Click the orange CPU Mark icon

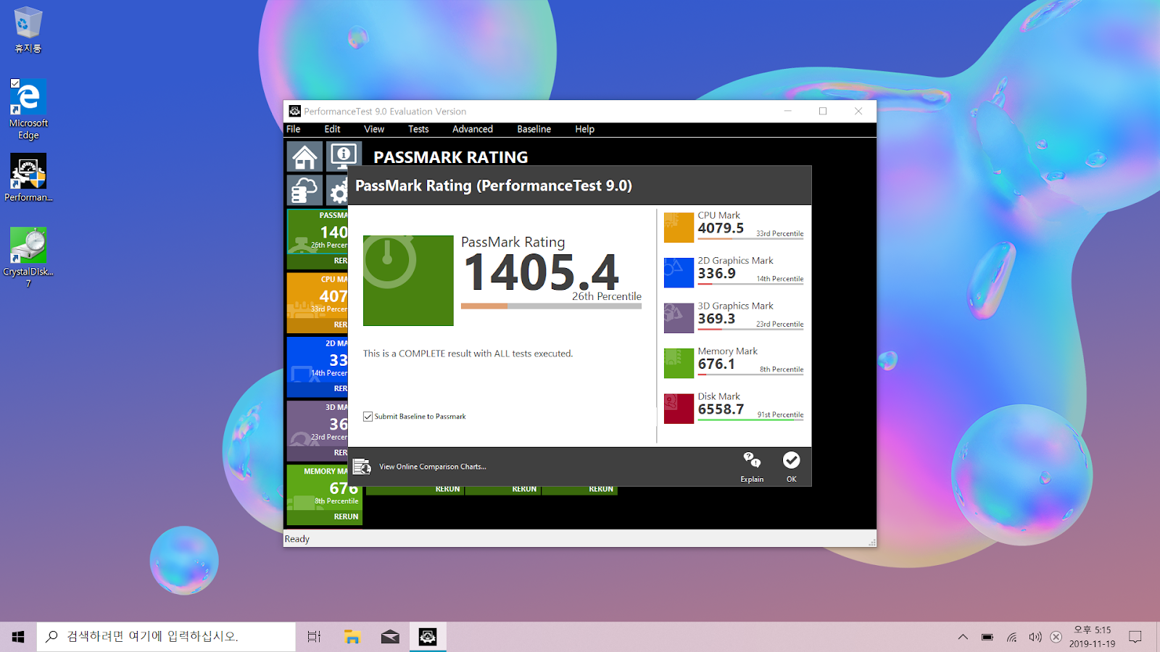(x=679, y=227)
